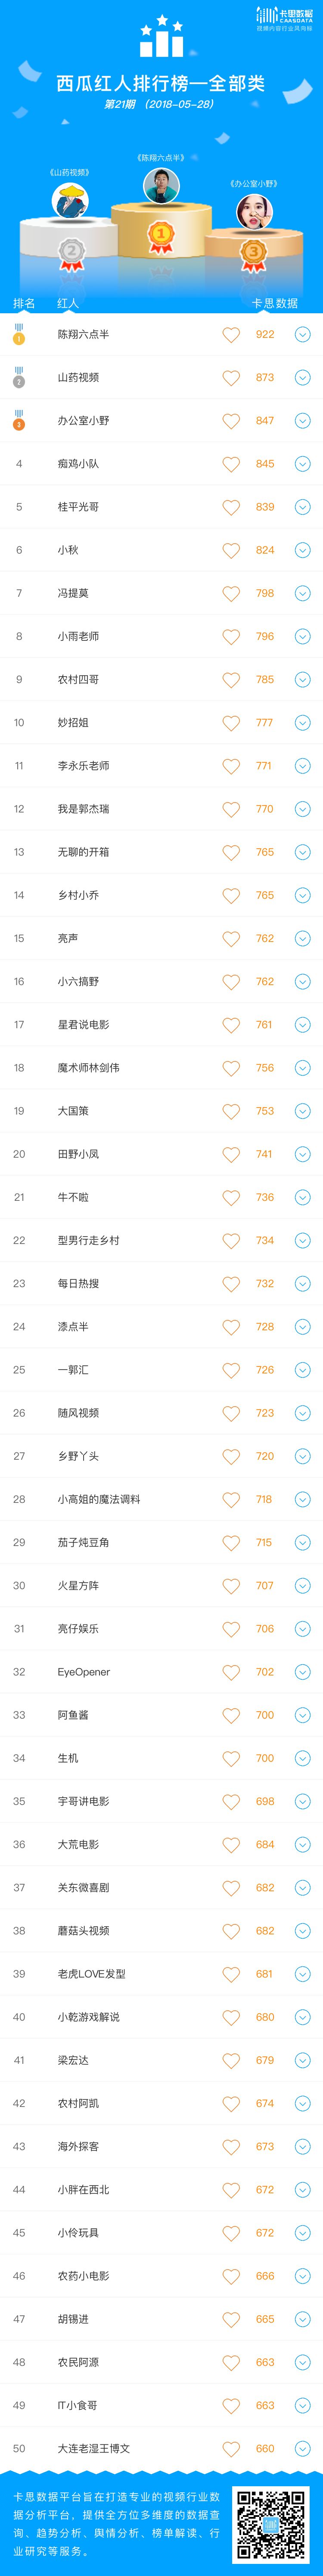Image resolution: width=323 pixels, height=2576 pixels.
Task: Select the 卡思数据 column header
Action: [x=275, y=303]
